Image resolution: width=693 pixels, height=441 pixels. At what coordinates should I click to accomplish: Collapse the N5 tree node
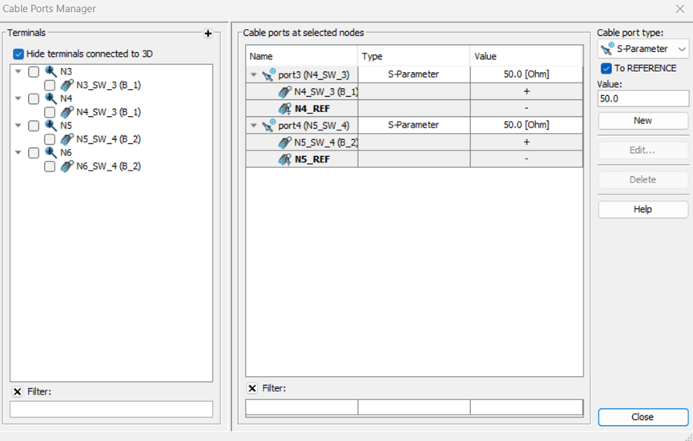click(x=18, y=126)
